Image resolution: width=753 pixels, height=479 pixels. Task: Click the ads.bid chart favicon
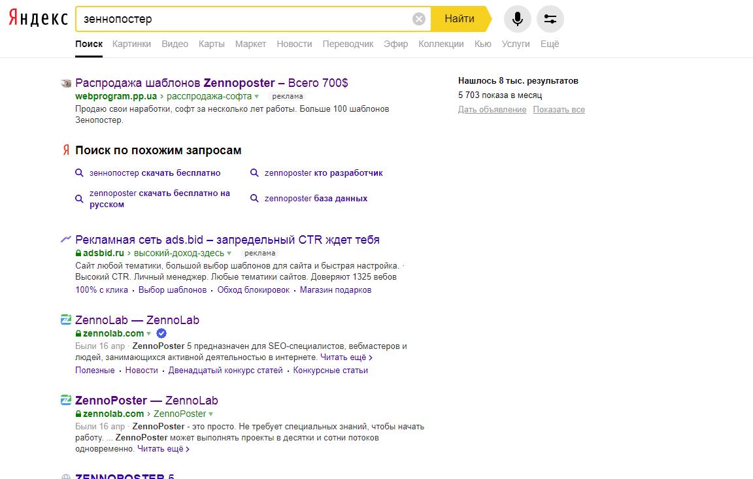point(66,239)
